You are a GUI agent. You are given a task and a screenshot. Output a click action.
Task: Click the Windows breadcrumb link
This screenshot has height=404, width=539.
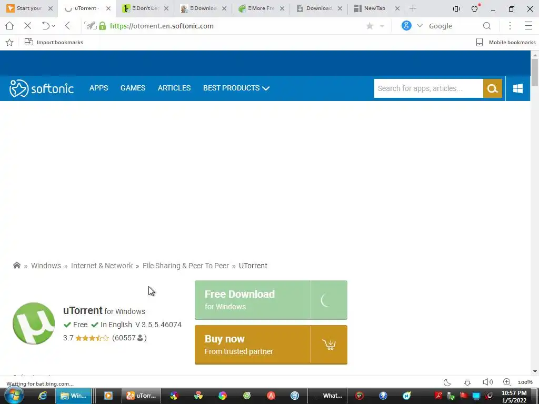click(x=46, y=266)
